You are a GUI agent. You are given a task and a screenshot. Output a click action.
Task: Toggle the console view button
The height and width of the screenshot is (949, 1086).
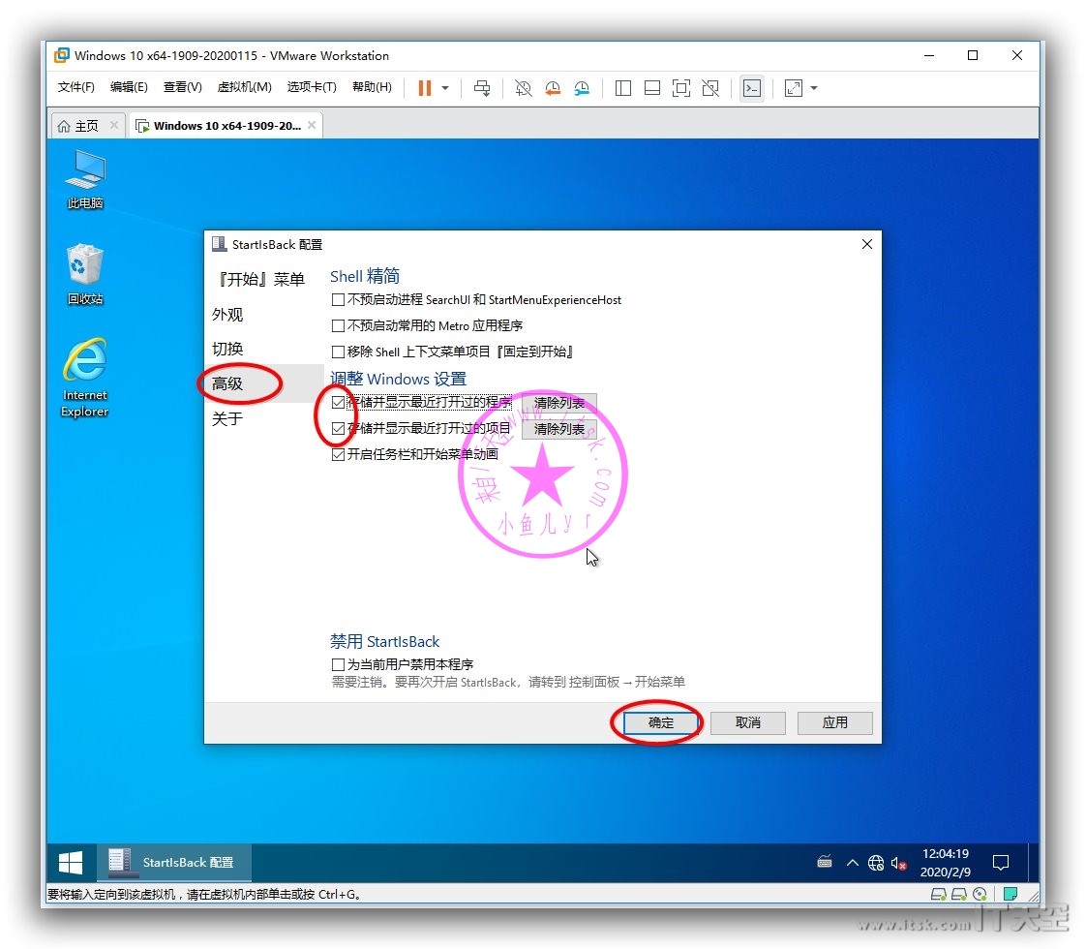tap(752, 88)
